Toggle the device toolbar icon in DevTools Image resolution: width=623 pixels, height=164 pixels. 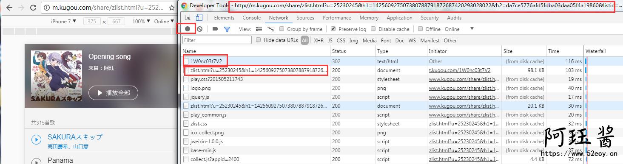point(199,18)
